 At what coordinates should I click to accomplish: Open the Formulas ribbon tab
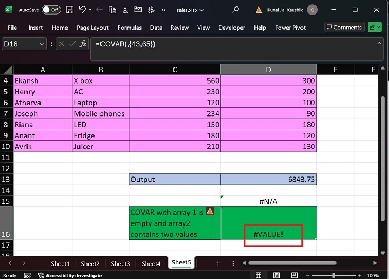130,28
